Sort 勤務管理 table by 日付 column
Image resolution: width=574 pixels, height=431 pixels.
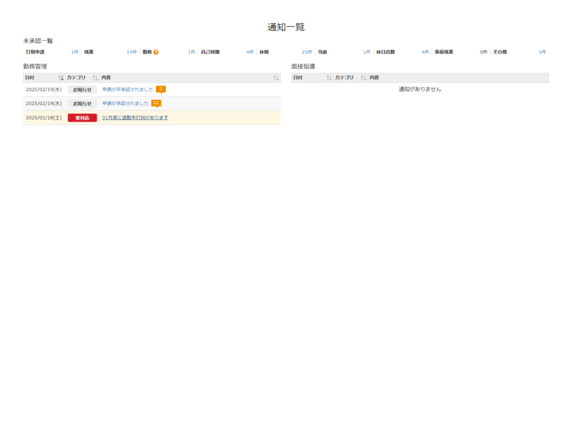pyautogui.click(x=61, y=77)
